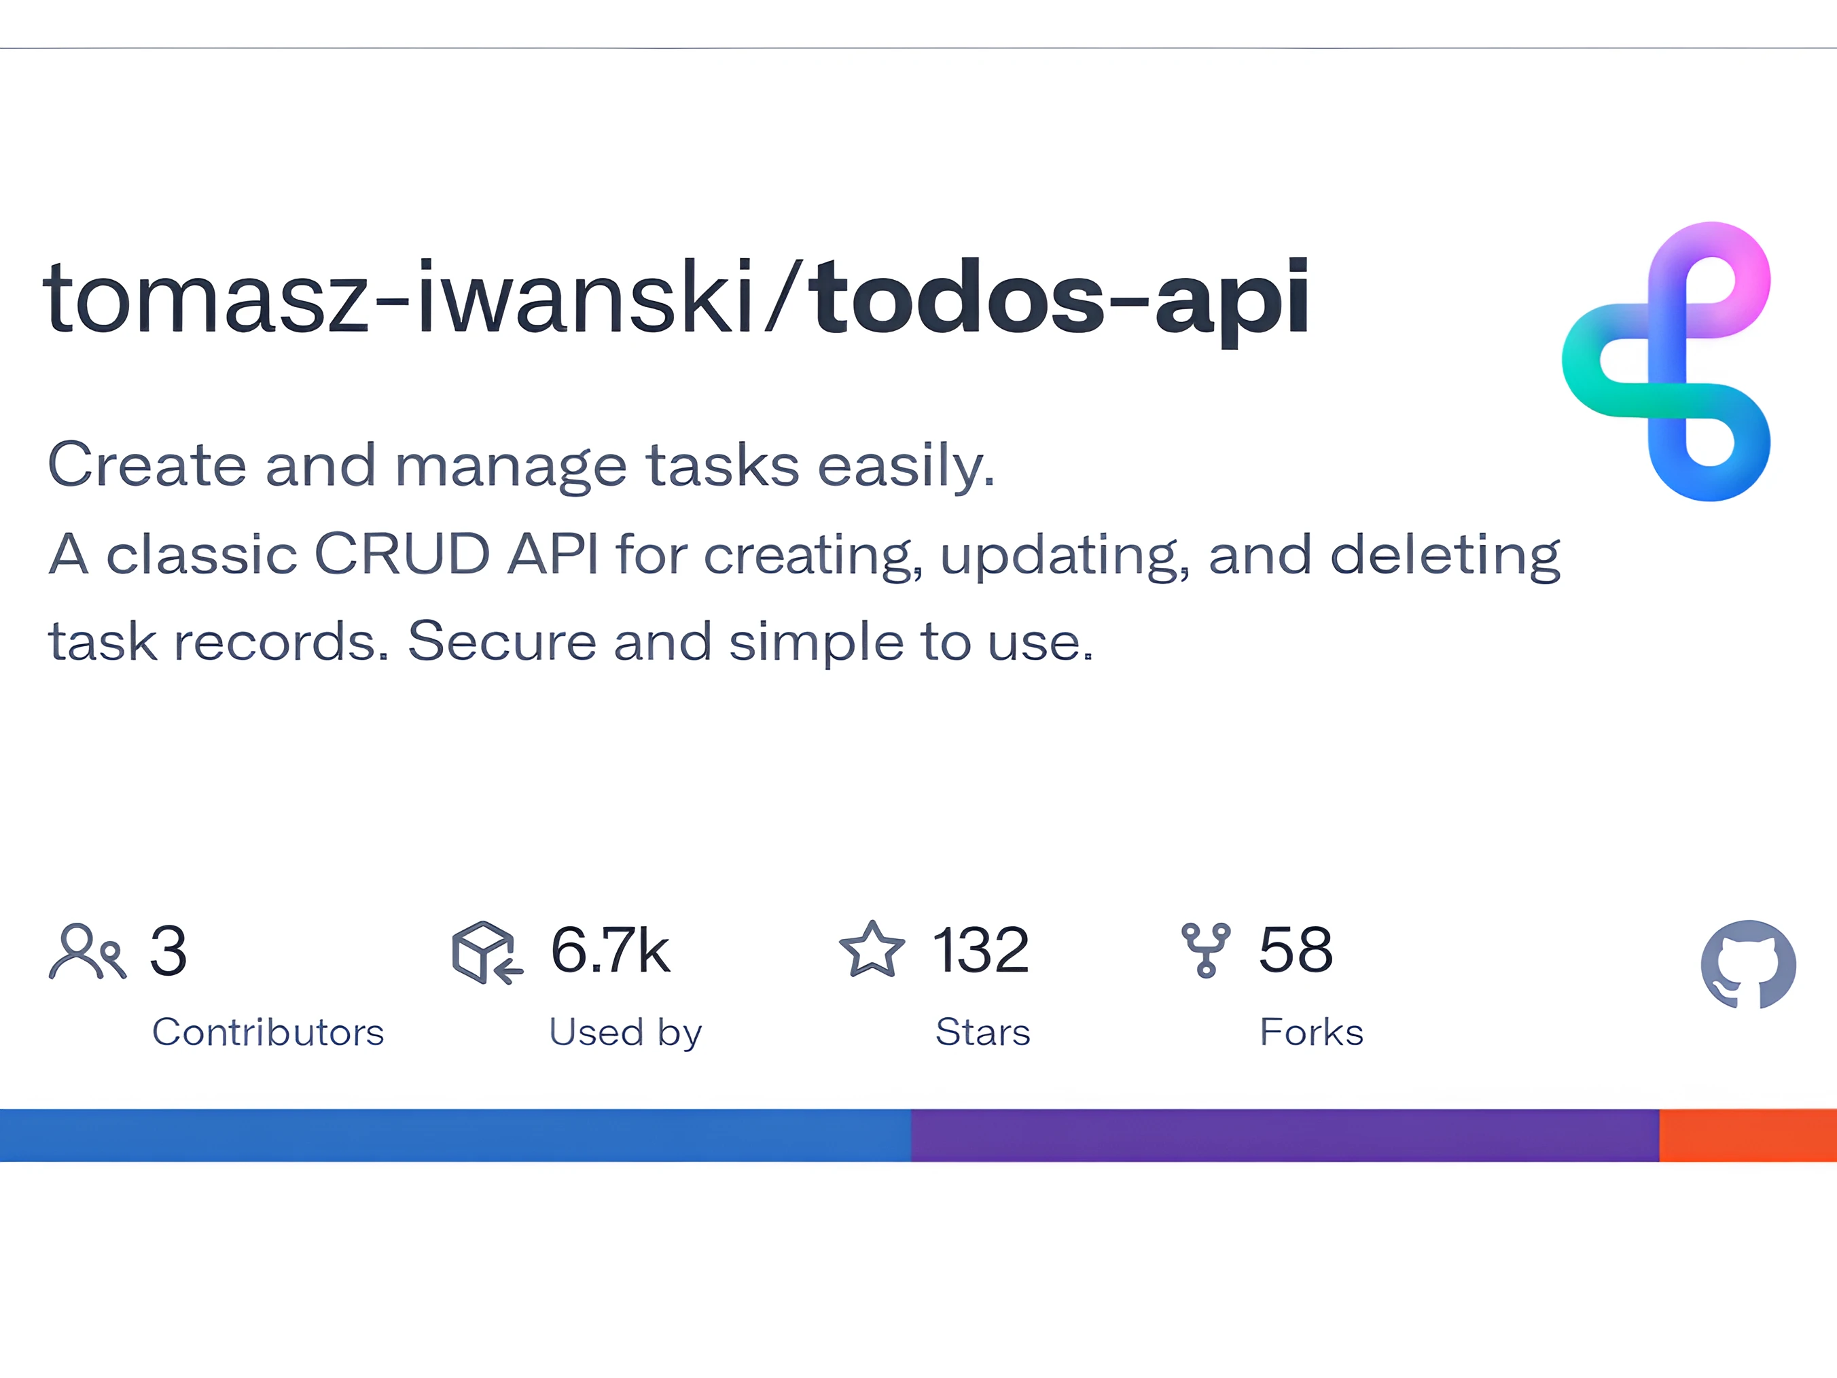The width and height of the screenshot is (1837, 1378).
Task: Click the colorful repository logo
Action: click(x=1666, y=361)
